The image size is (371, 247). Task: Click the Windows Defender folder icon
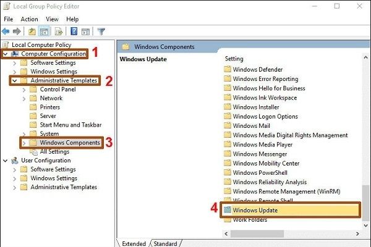click(x=228, y=69)
